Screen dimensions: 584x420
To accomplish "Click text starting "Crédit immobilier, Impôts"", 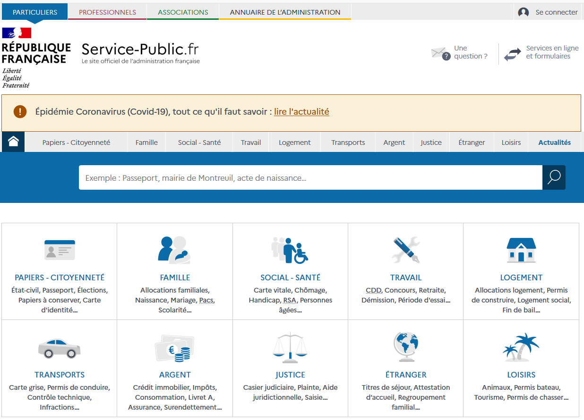I will (x=175, y=397).
